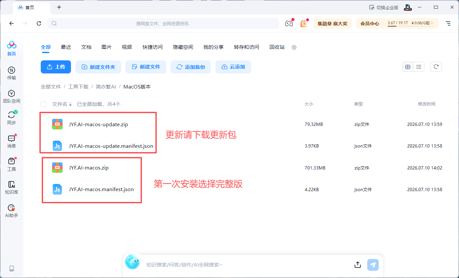This screenshot has height=278, width=459.
Task: Go back with the left arrow
Action: [x=11, y=23]
